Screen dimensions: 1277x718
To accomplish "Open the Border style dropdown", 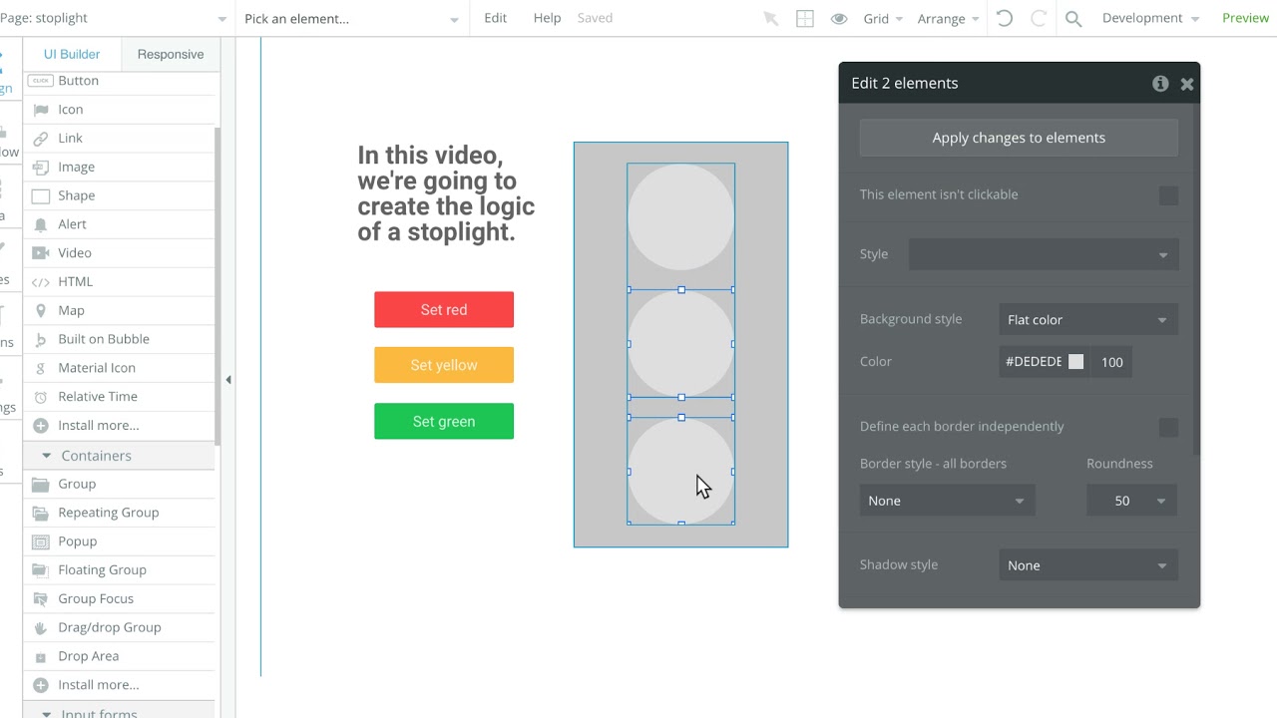I will [947, 501].
